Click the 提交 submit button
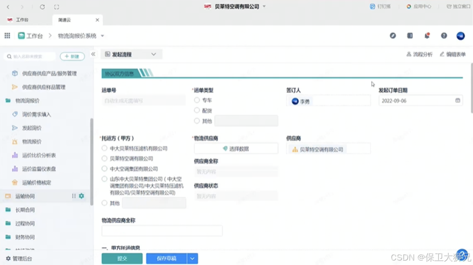 121,258
